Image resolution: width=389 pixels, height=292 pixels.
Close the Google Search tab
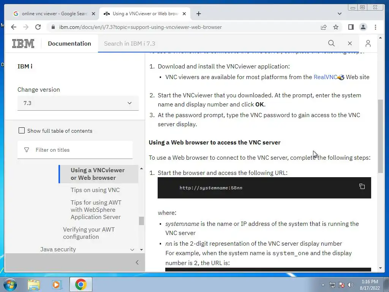(x=93, y=14)
